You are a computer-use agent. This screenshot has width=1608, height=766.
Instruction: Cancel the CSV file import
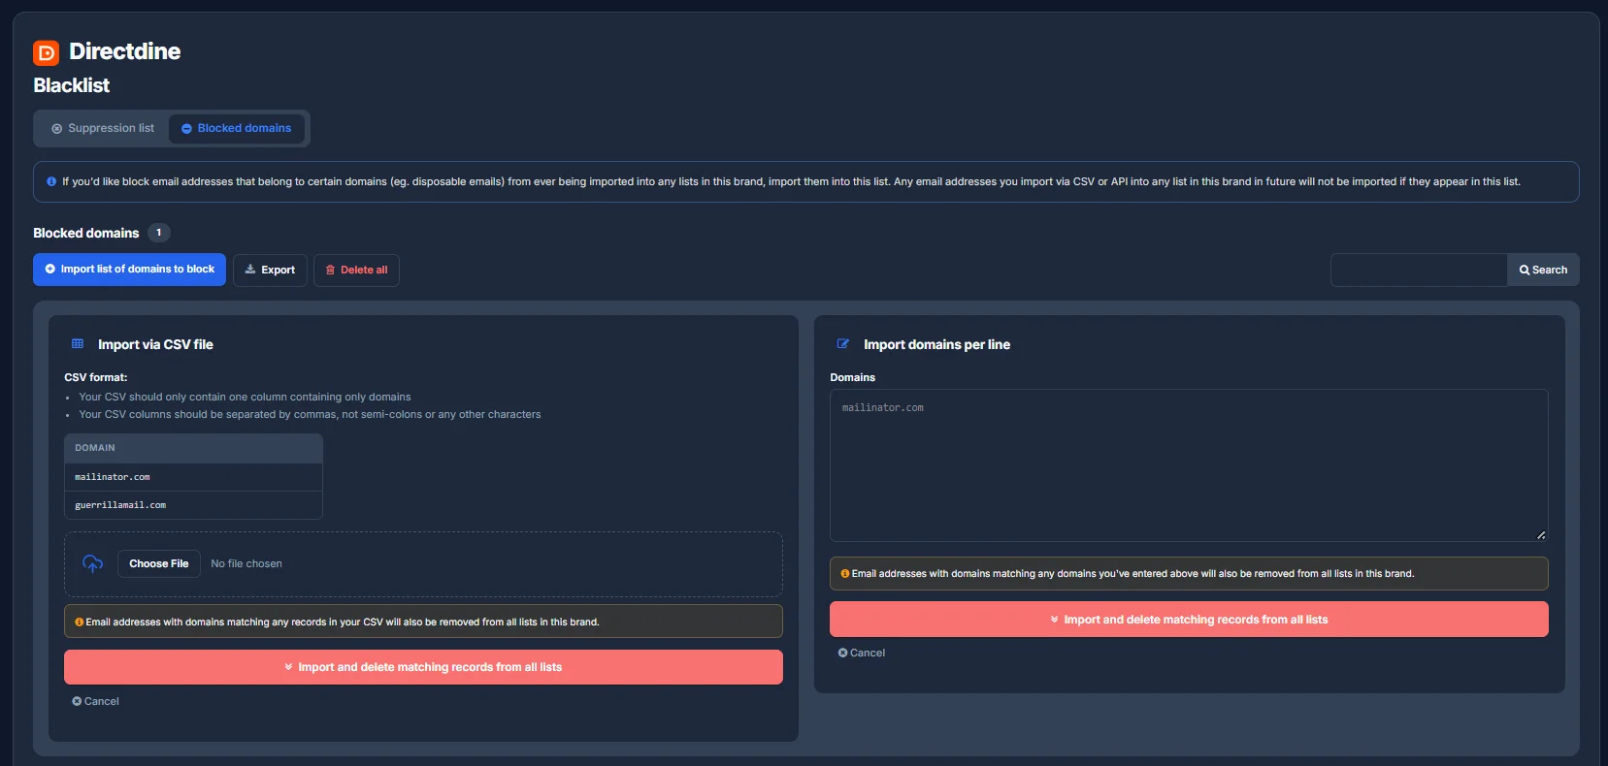tap(95, 701)
